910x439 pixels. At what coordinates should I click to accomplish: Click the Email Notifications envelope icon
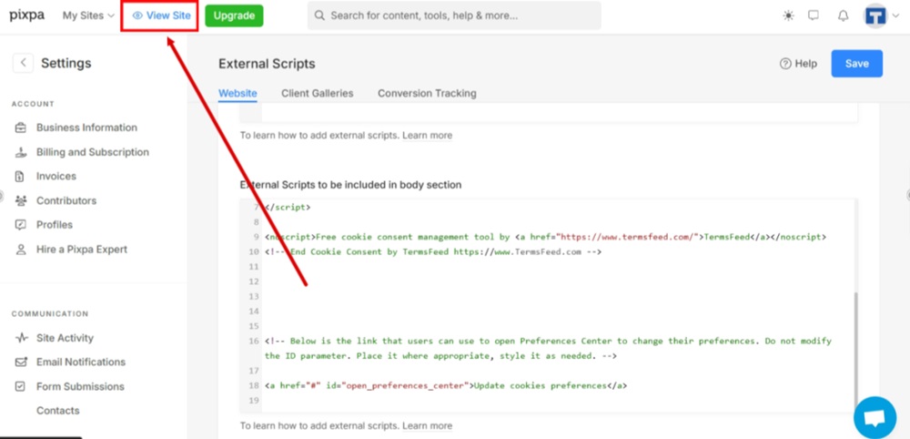(21, 362)
